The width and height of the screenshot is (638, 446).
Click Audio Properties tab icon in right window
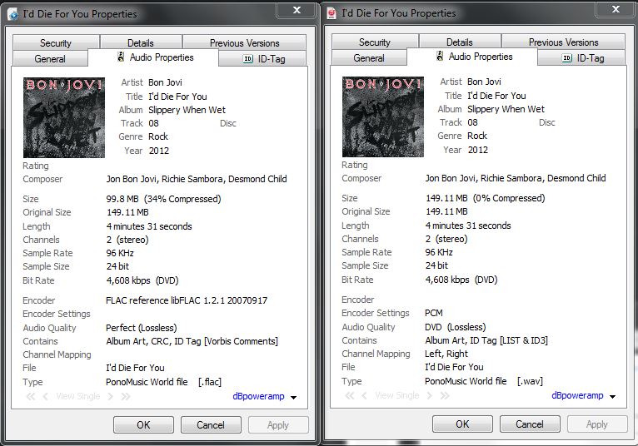440,56
